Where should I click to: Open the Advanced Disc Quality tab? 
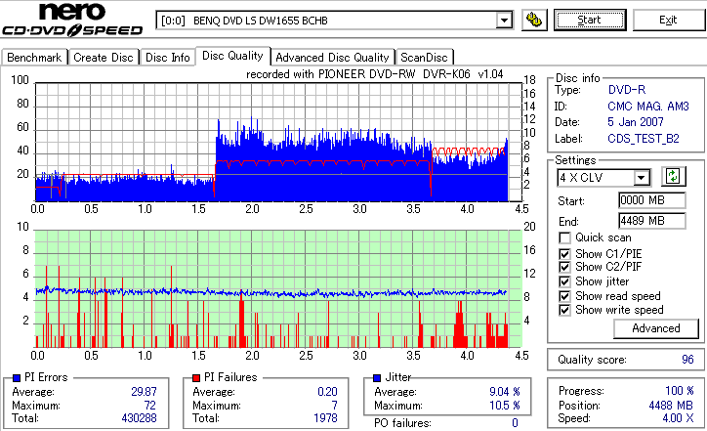click(x=332, y=58)
